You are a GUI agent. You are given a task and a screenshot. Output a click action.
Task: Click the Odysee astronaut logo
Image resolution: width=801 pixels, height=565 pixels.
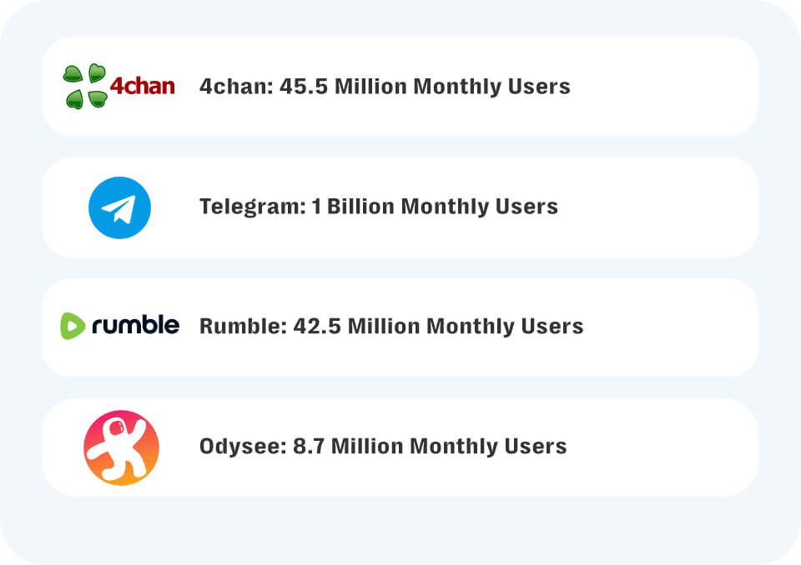(x=121, y=447)
